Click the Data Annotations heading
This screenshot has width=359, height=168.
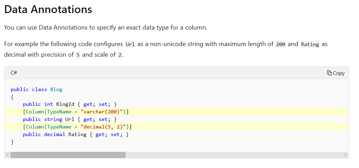click(48, 9)
